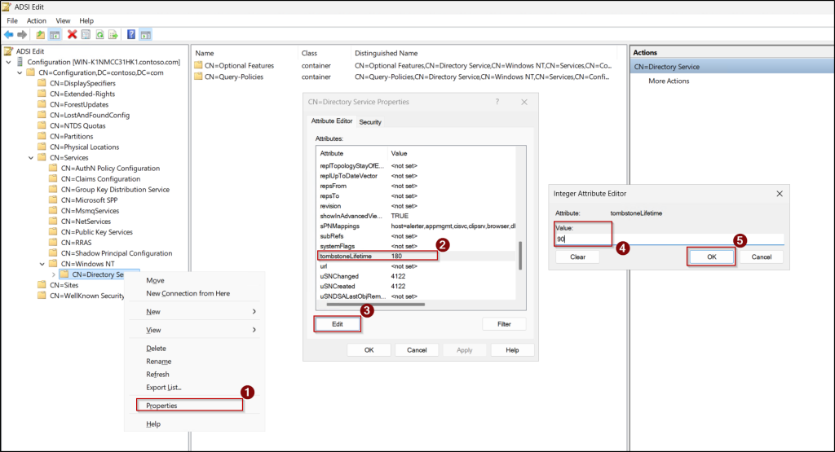The image size is (835, 452).
Task: Click the attribute list vertical scrollbar thumb
Action: (520, 256)
